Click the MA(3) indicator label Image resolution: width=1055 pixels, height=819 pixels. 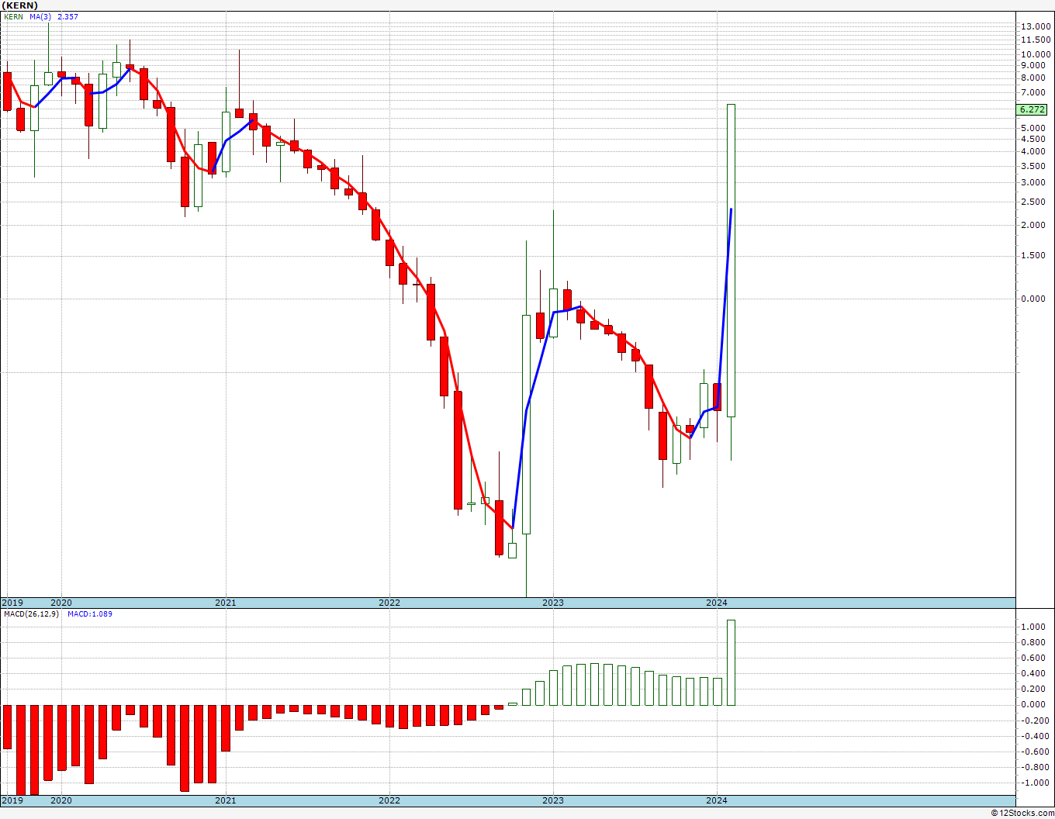coord(42,16)
